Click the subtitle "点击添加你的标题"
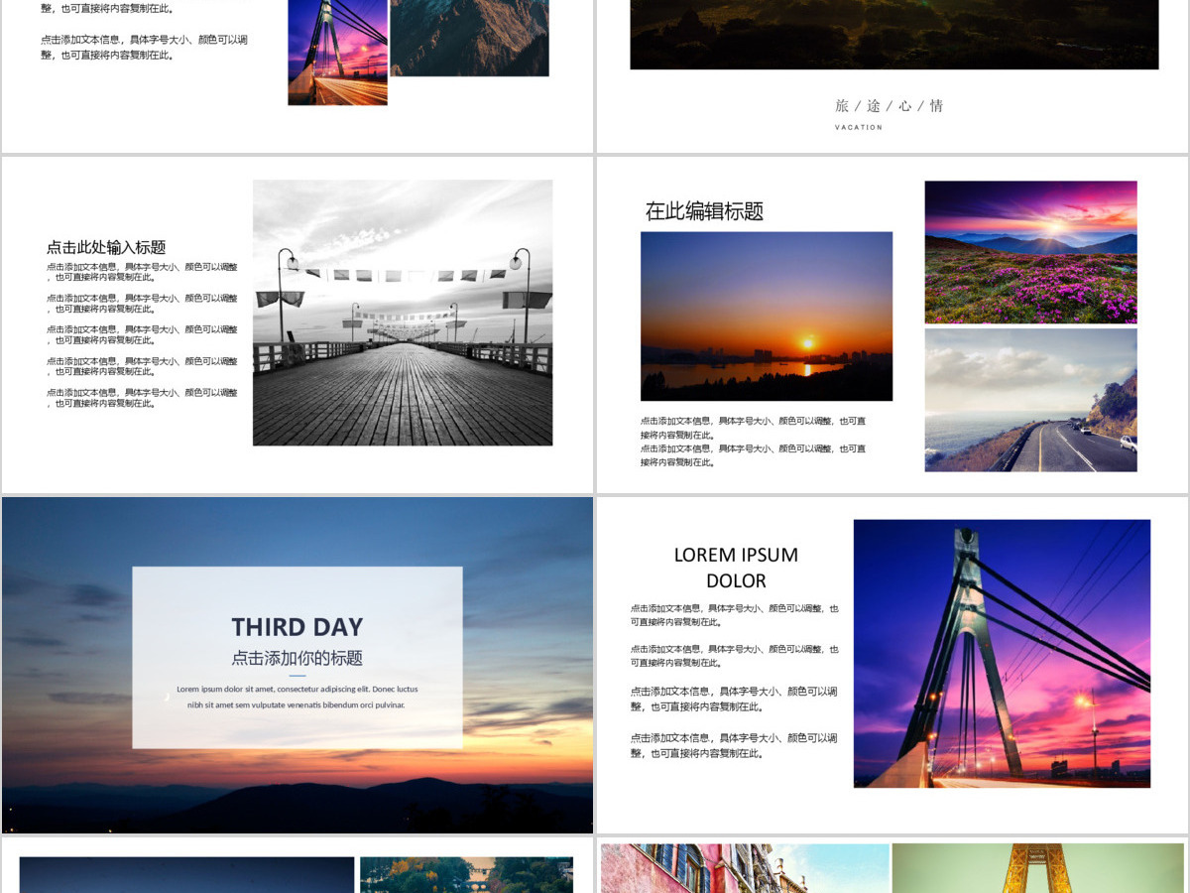The image size is (1190, 893). pos(297,658)
